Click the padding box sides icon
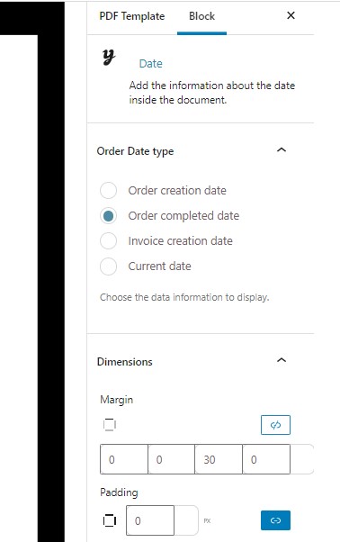Image resolution: width=340 pixels, height=542 pixels. (110, 520)
